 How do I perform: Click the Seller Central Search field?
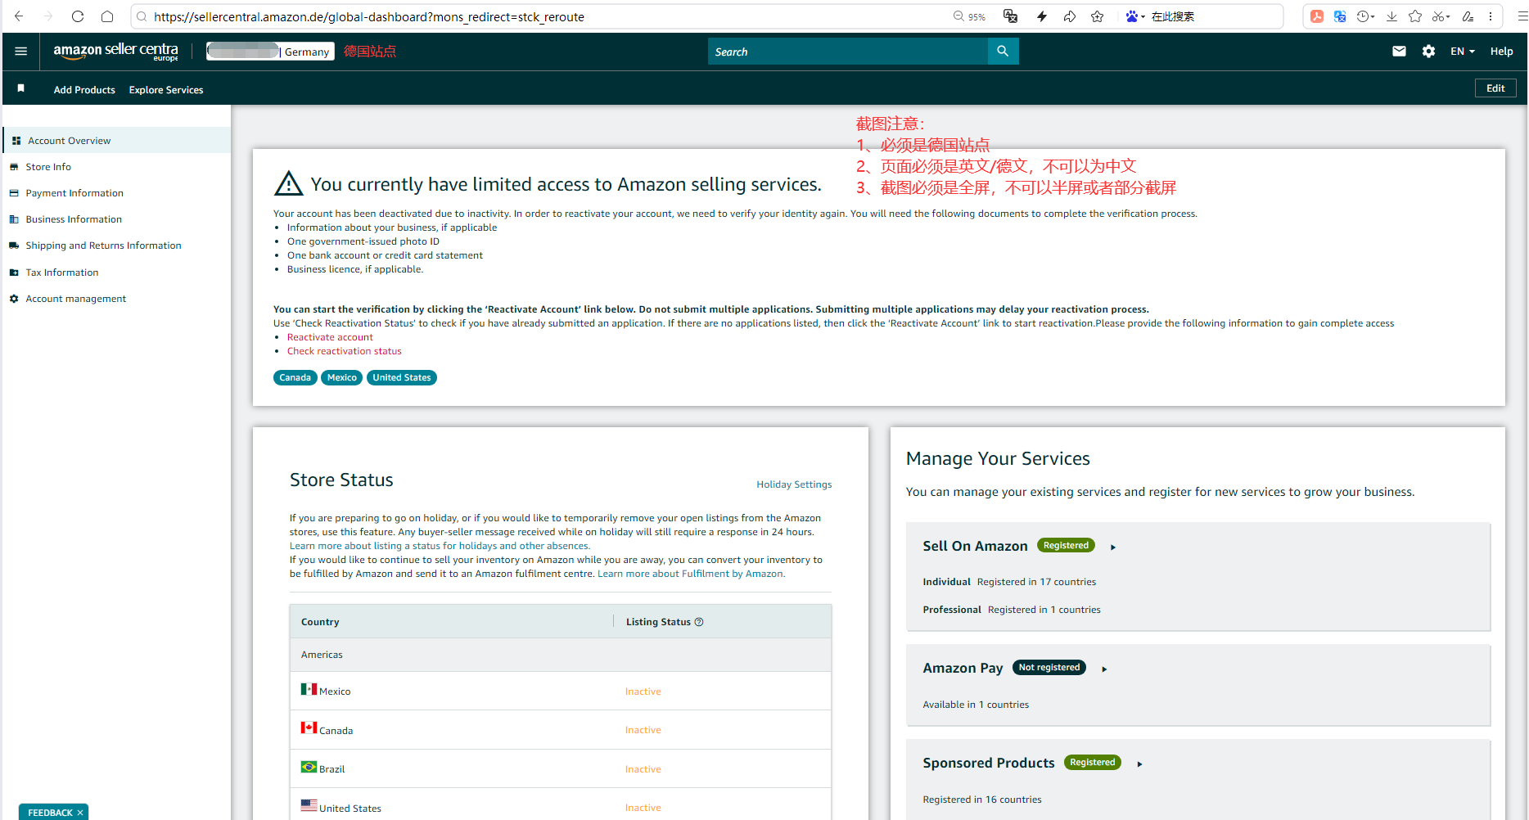click(848, 52)
